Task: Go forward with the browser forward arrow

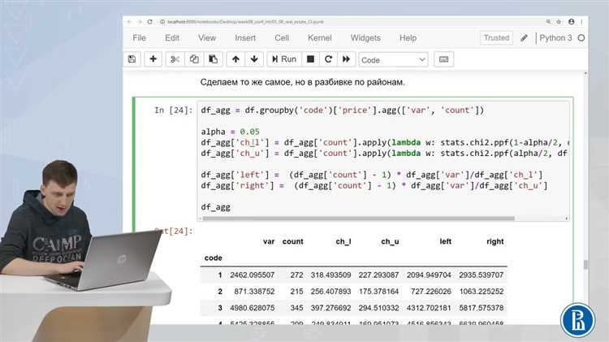Action: 140,22
